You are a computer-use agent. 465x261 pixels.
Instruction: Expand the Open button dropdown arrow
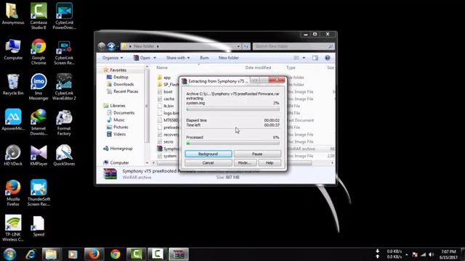[x=155, y=58]
